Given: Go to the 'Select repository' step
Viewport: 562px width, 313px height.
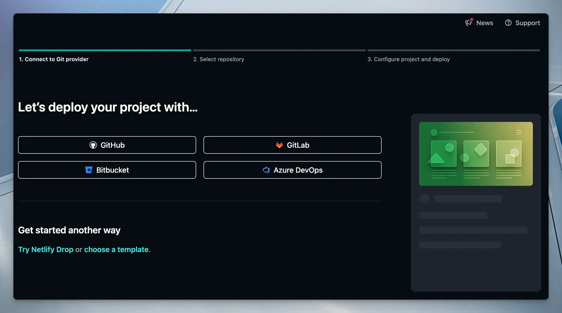Looking at the screenshot, I should click(x=218, y=59).
